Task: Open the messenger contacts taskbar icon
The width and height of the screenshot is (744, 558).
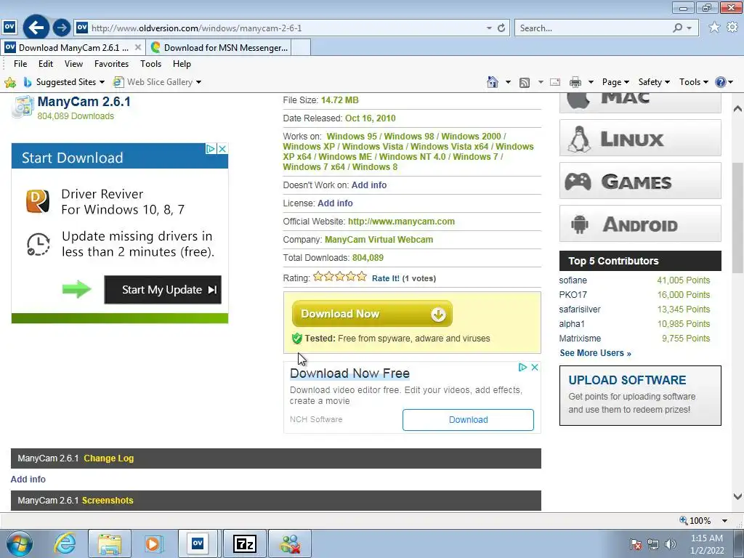Action: coord(290,543)
